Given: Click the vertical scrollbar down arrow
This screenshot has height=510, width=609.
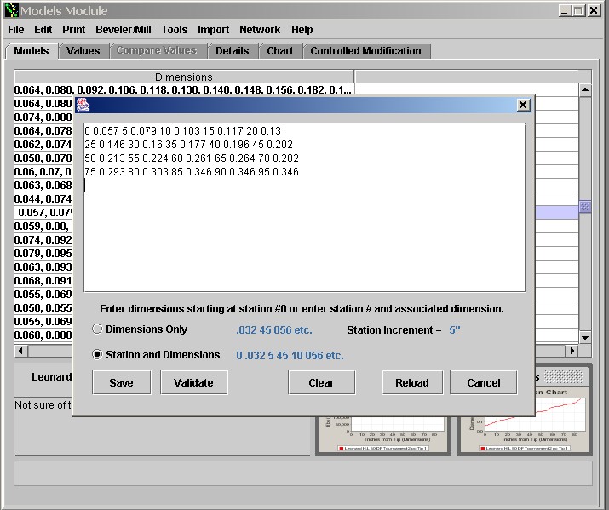Looking at the screenshot, I should [585, 338].
